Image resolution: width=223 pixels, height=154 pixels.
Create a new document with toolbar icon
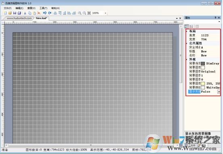coord(5,13)
